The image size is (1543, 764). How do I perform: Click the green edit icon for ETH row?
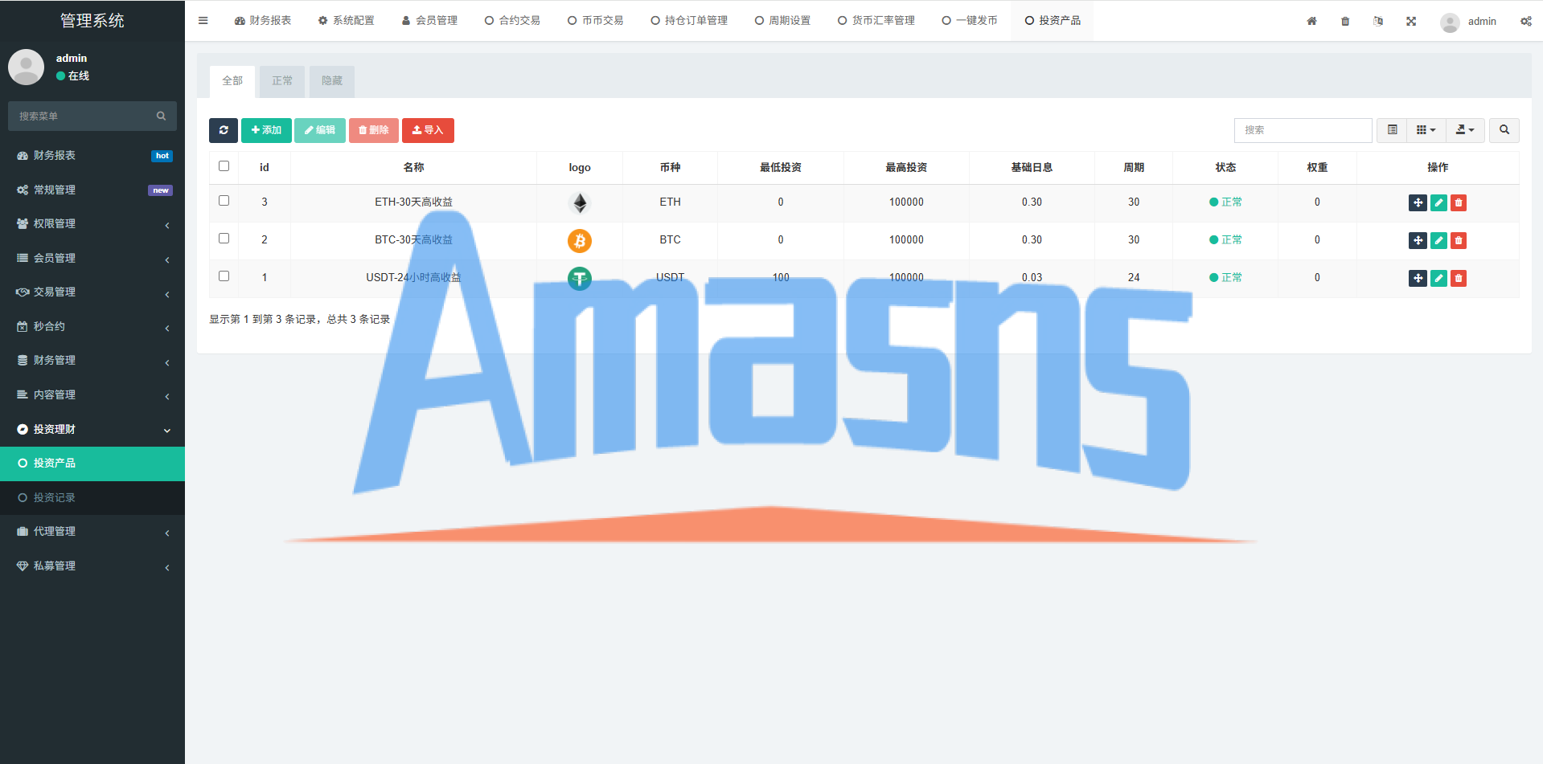1438,202
